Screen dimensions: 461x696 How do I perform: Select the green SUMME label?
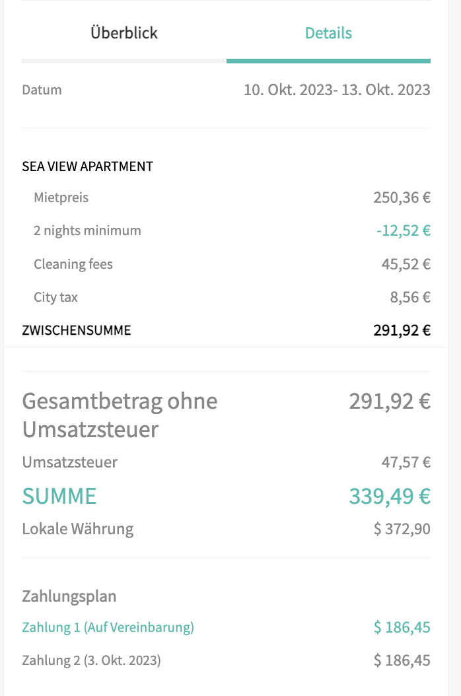click(59, 496)
